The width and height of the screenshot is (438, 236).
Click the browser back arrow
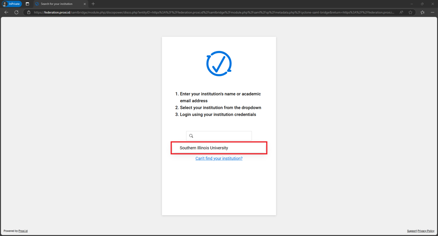tap(6, 12)
